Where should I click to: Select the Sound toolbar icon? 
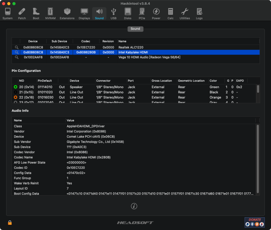(x=99, y=14)
